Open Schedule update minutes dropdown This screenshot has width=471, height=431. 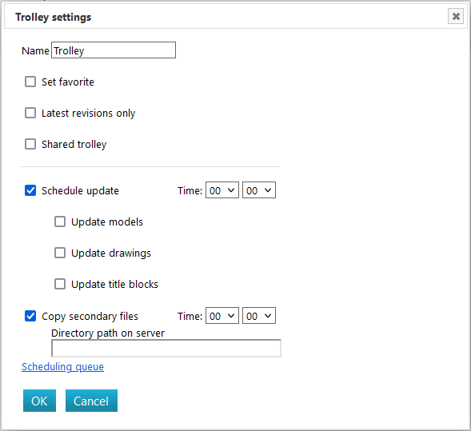[x=259, y=190]
